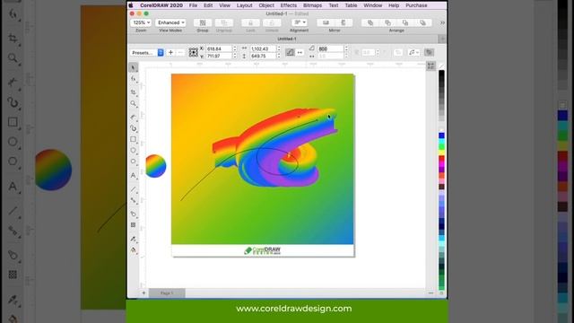
Task: Select the Crop tool in the toolbox
Action: point(134,92)
